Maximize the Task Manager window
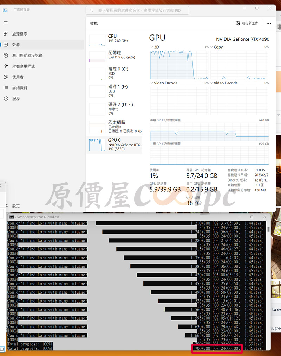Viewport: 281px width, 356px height. tap(257, 8)
